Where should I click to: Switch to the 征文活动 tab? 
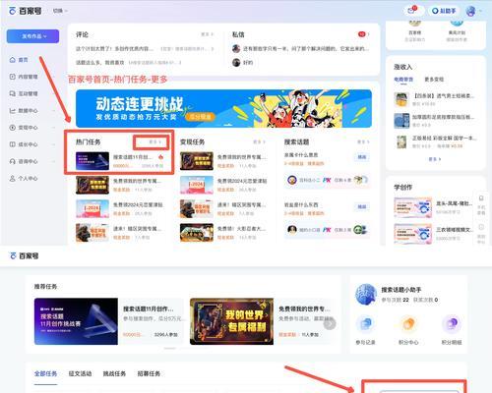pos(80,373)
